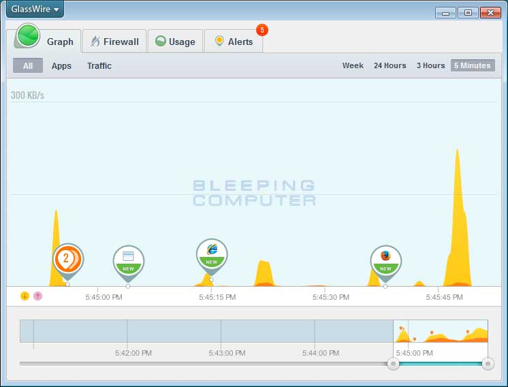Open the Usage tab
Image resolution: width=508 pixels, height=387 pixels.
pos(175,42)
